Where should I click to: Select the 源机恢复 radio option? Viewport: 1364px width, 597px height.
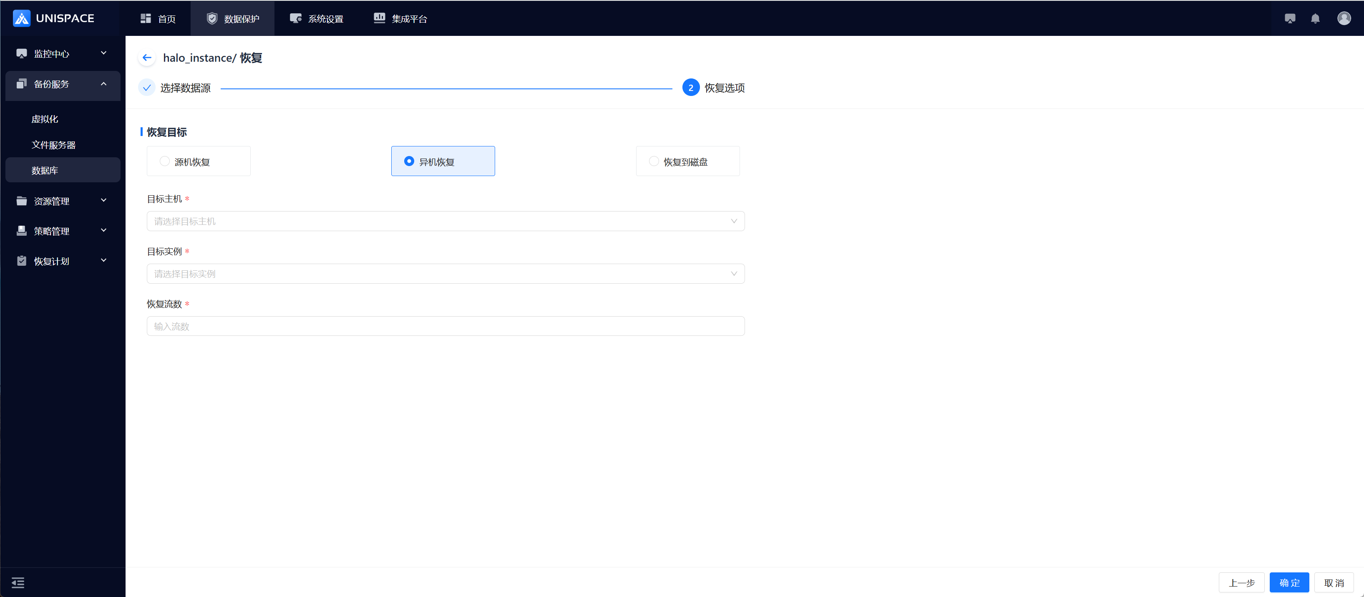[x=165, y=161]
